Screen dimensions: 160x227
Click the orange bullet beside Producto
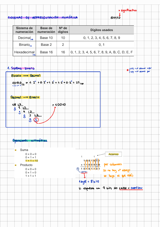pos(16,165)
